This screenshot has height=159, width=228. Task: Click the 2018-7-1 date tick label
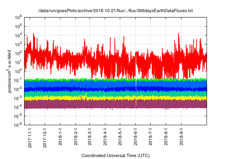click(150, 136)
